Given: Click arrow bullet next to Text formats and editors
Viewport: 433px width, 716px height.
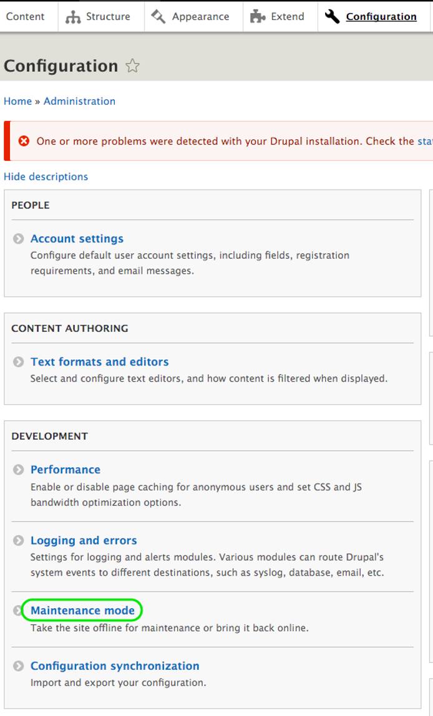Looking at the screenshot, I should (19, 362).
